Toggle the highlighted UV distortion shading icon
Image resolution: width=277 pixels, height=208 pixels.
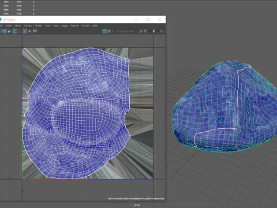point(15,31)
